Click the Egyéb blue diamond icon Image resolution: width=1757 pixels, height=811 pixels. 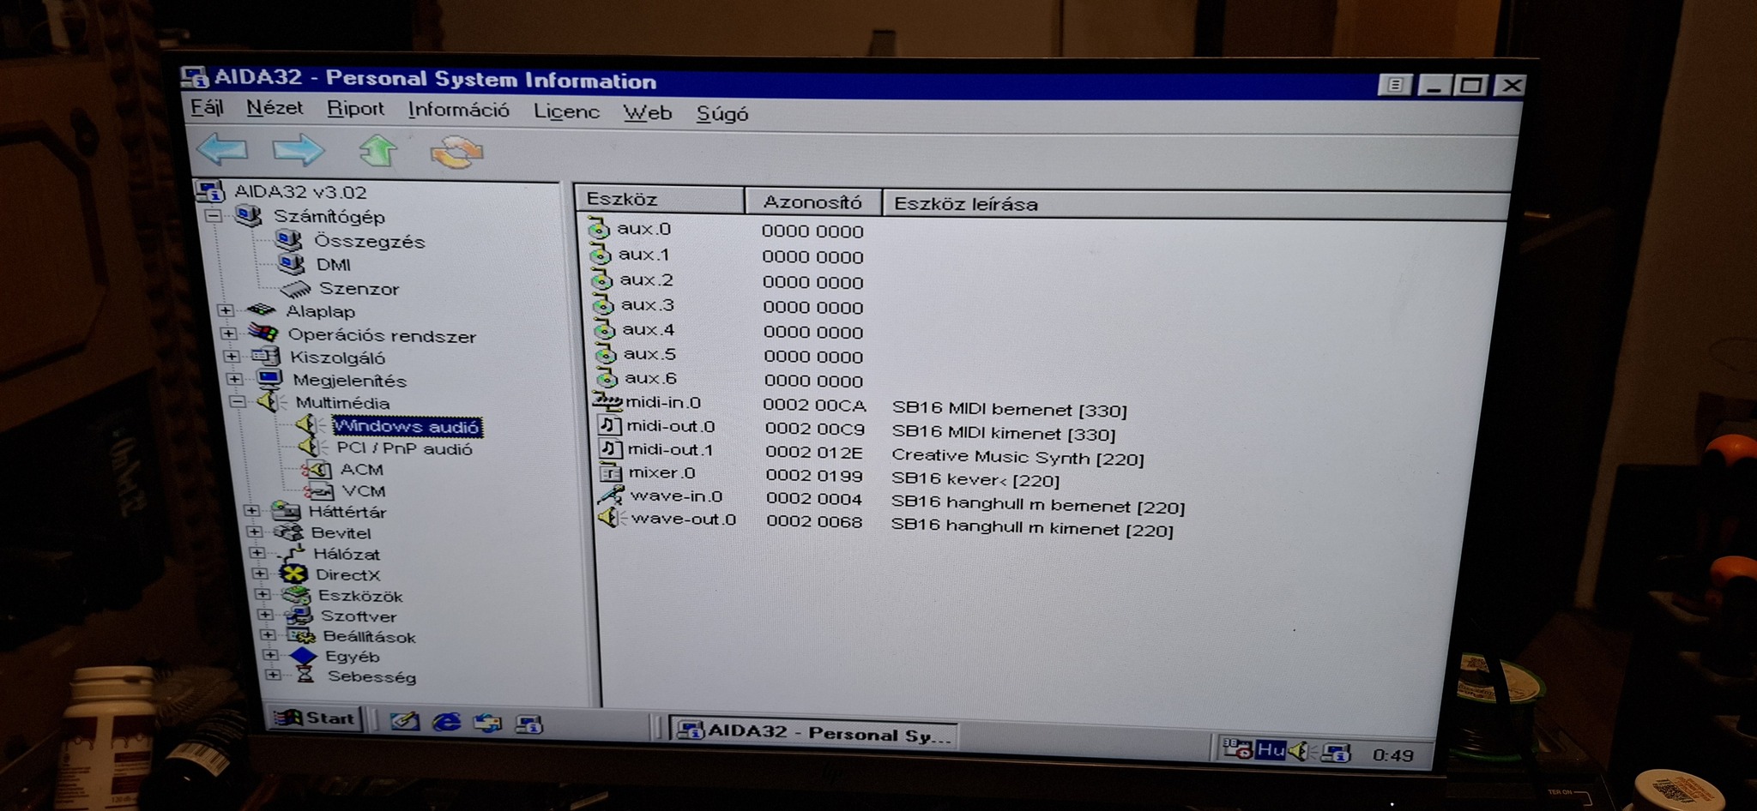pyautogui.click(x=304, y=656)
